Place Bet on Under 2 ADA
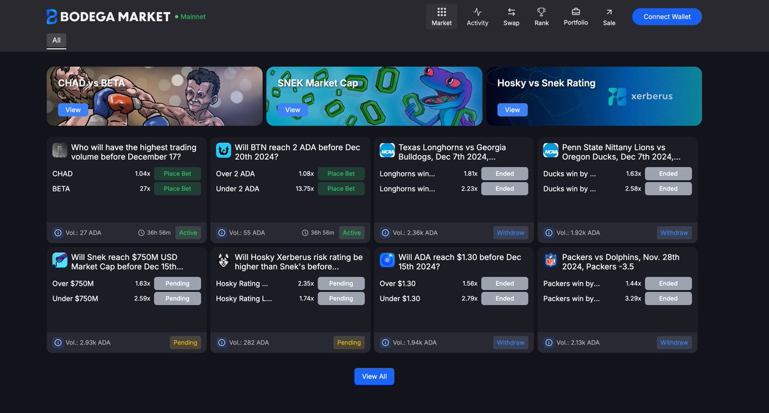 point(341,188)
